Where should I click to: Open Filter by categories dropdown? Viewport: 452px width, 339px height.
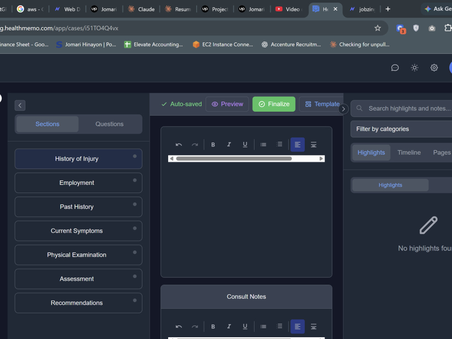(401, 129)
